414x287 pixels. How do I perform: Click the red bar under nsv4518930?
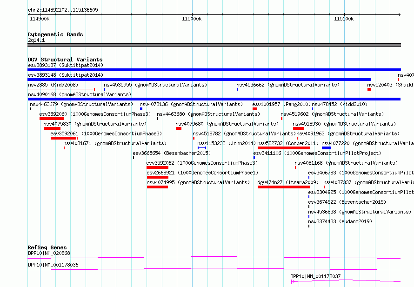click(x=299, y=128)
